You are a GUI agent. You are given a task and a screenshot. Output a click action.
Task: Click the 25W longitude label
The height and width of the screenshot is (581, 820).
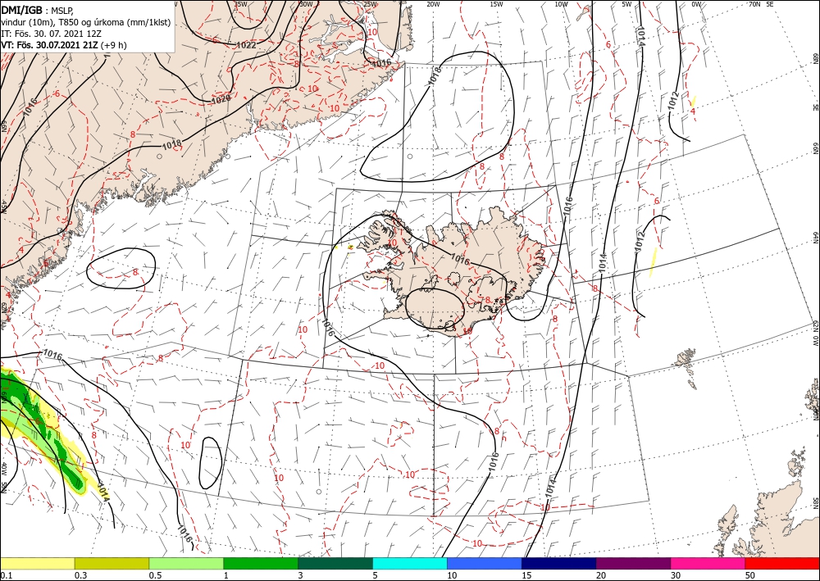371,3
